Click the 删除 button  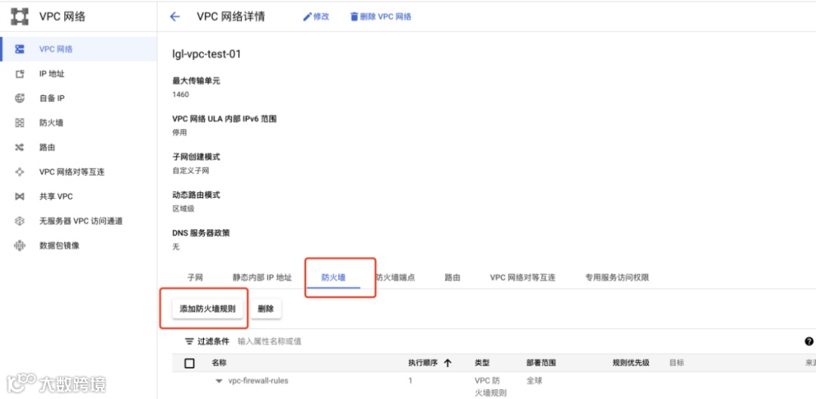point(266,308)
